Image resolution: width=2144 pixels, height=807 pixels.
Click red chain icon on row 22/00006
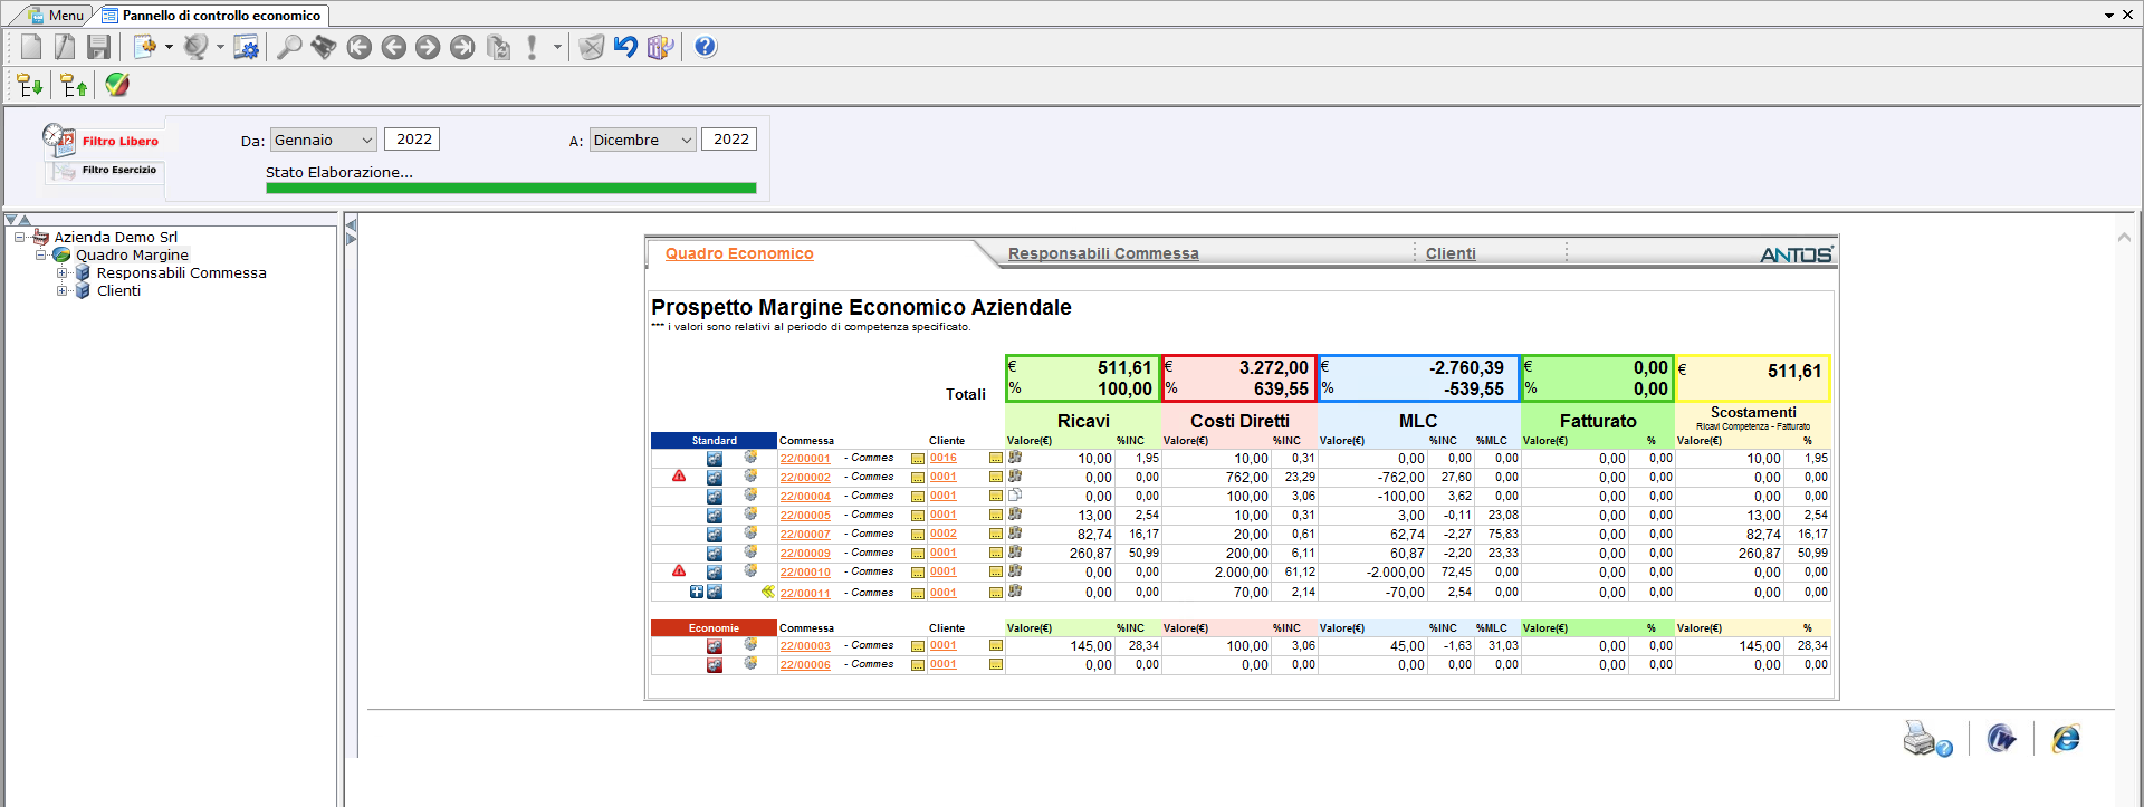[714, 666]
